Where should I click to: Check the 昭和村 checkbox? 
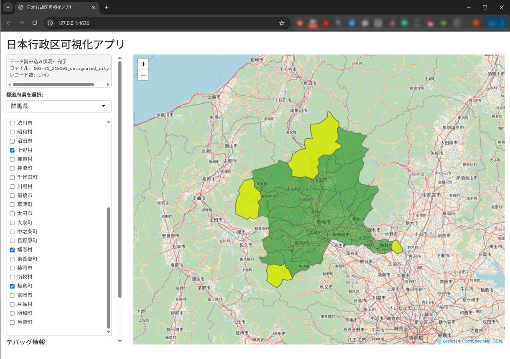coord(12,132)
